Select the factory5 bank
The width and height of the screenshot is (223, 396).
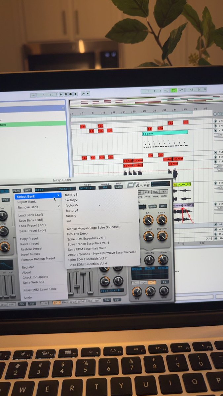pyautogui.click(x=72, y=205)
